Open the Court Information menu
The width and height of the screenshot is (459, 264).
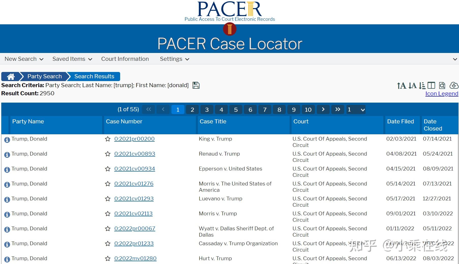click(125, 59)
